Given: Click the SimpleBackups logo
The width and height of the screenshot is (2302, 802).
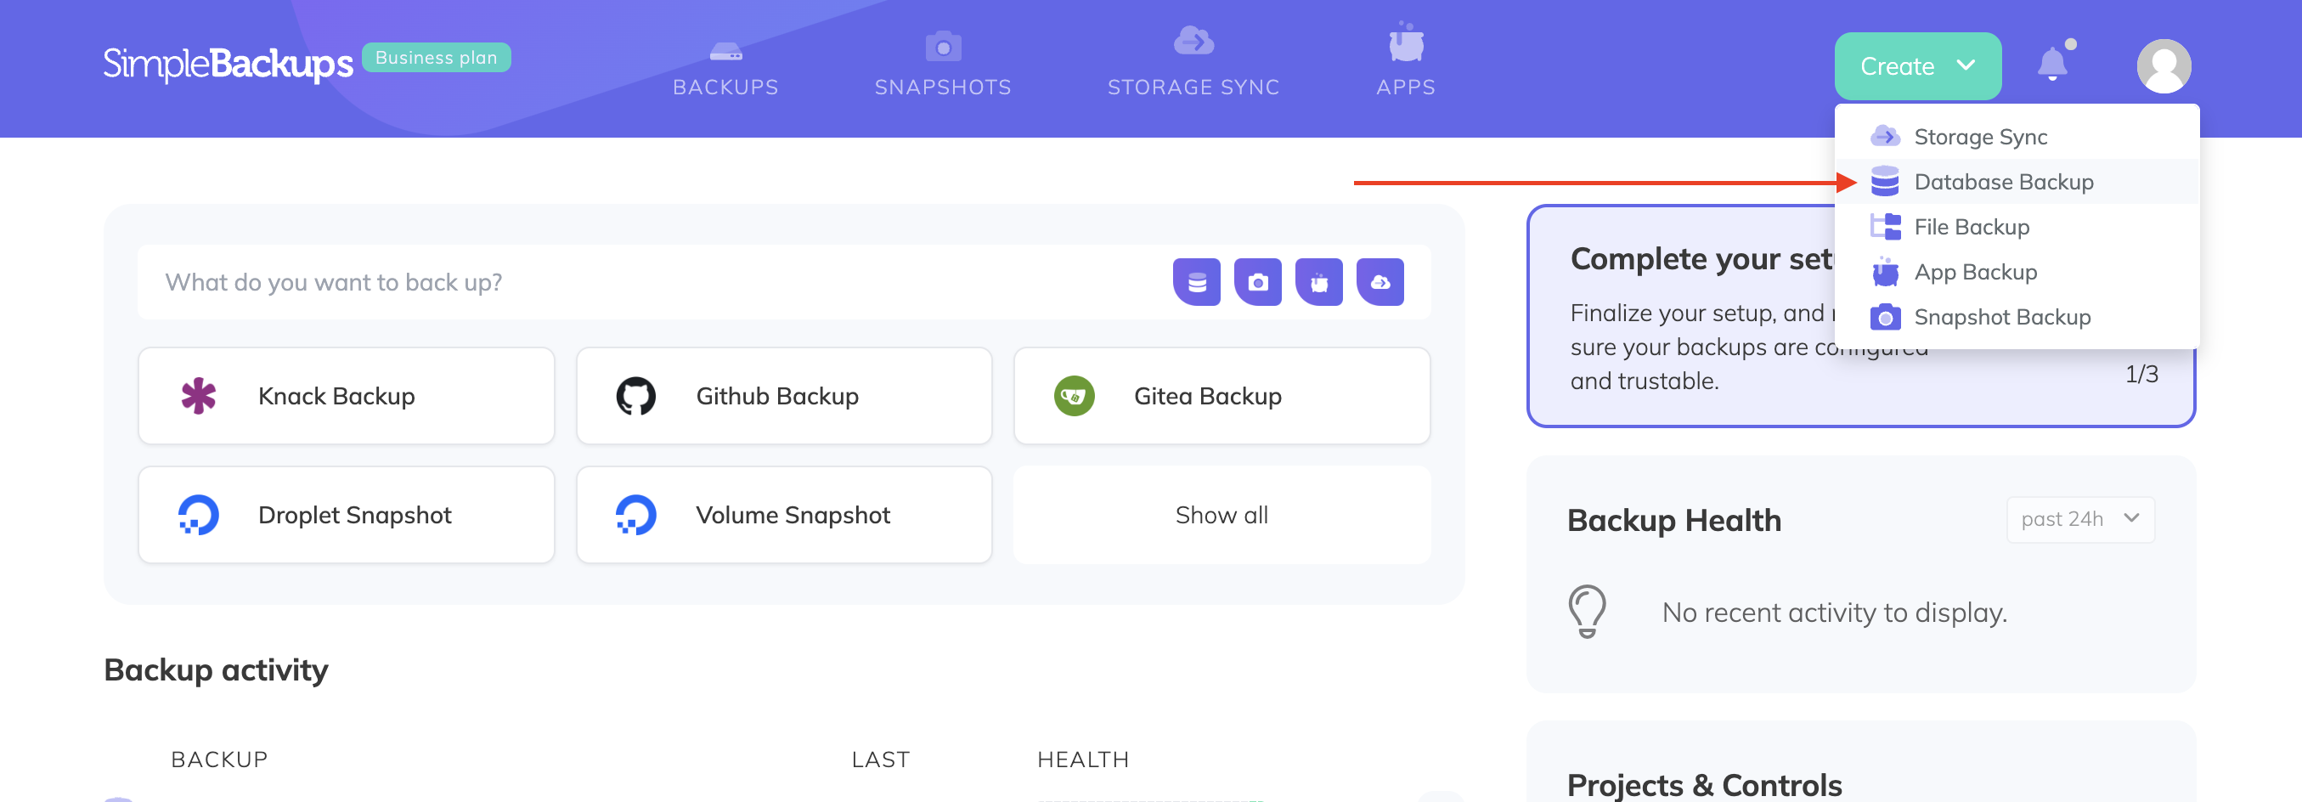Looking at the screenshot, I should (228, 64).
